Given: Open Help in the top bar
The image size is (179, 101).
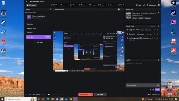Looking at the screenshot, I should (139, 5).
